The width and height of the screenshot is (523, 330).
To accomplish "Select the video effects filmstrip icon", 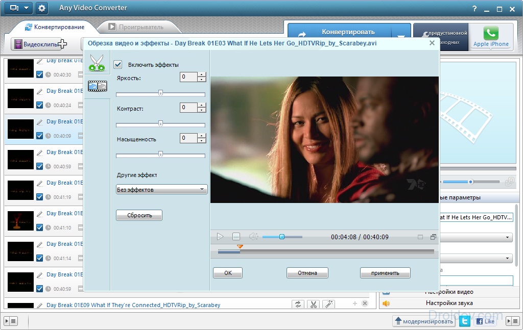I will 98,86.
